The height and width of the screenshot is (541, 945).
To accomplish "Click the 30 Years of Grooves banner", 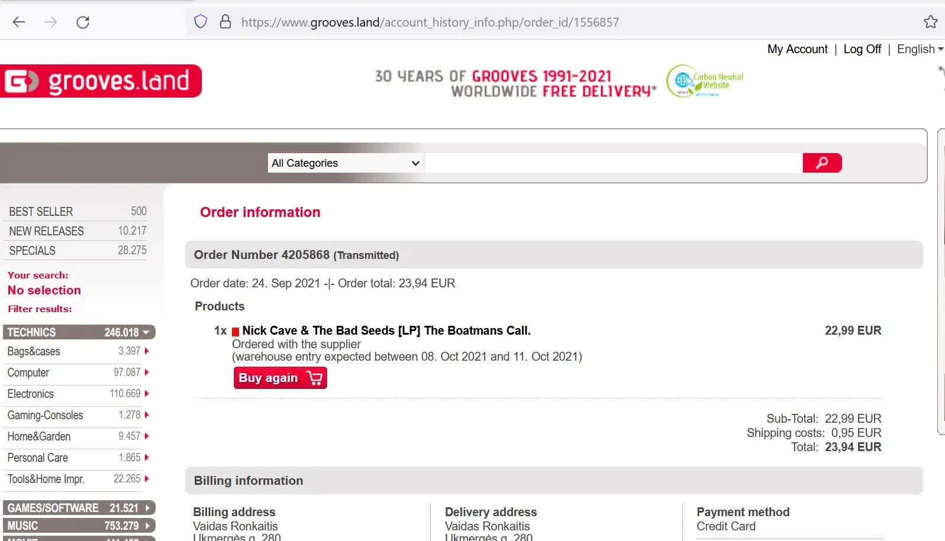I will [x=516, y=83].
